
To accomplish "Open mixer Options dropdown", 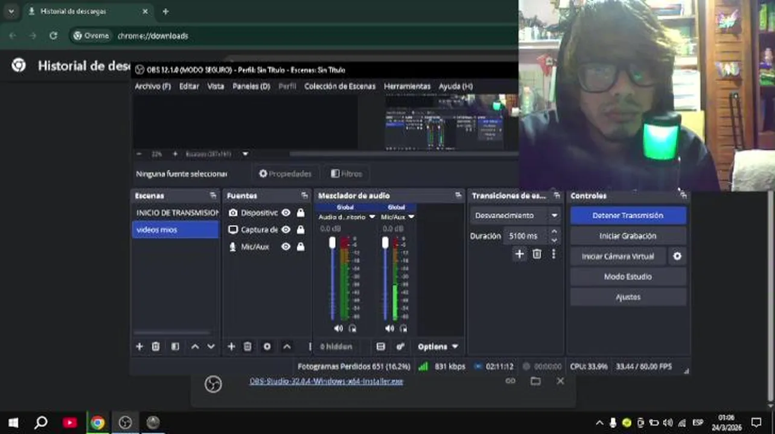I will pyautogui.click(x=438, y=347).
